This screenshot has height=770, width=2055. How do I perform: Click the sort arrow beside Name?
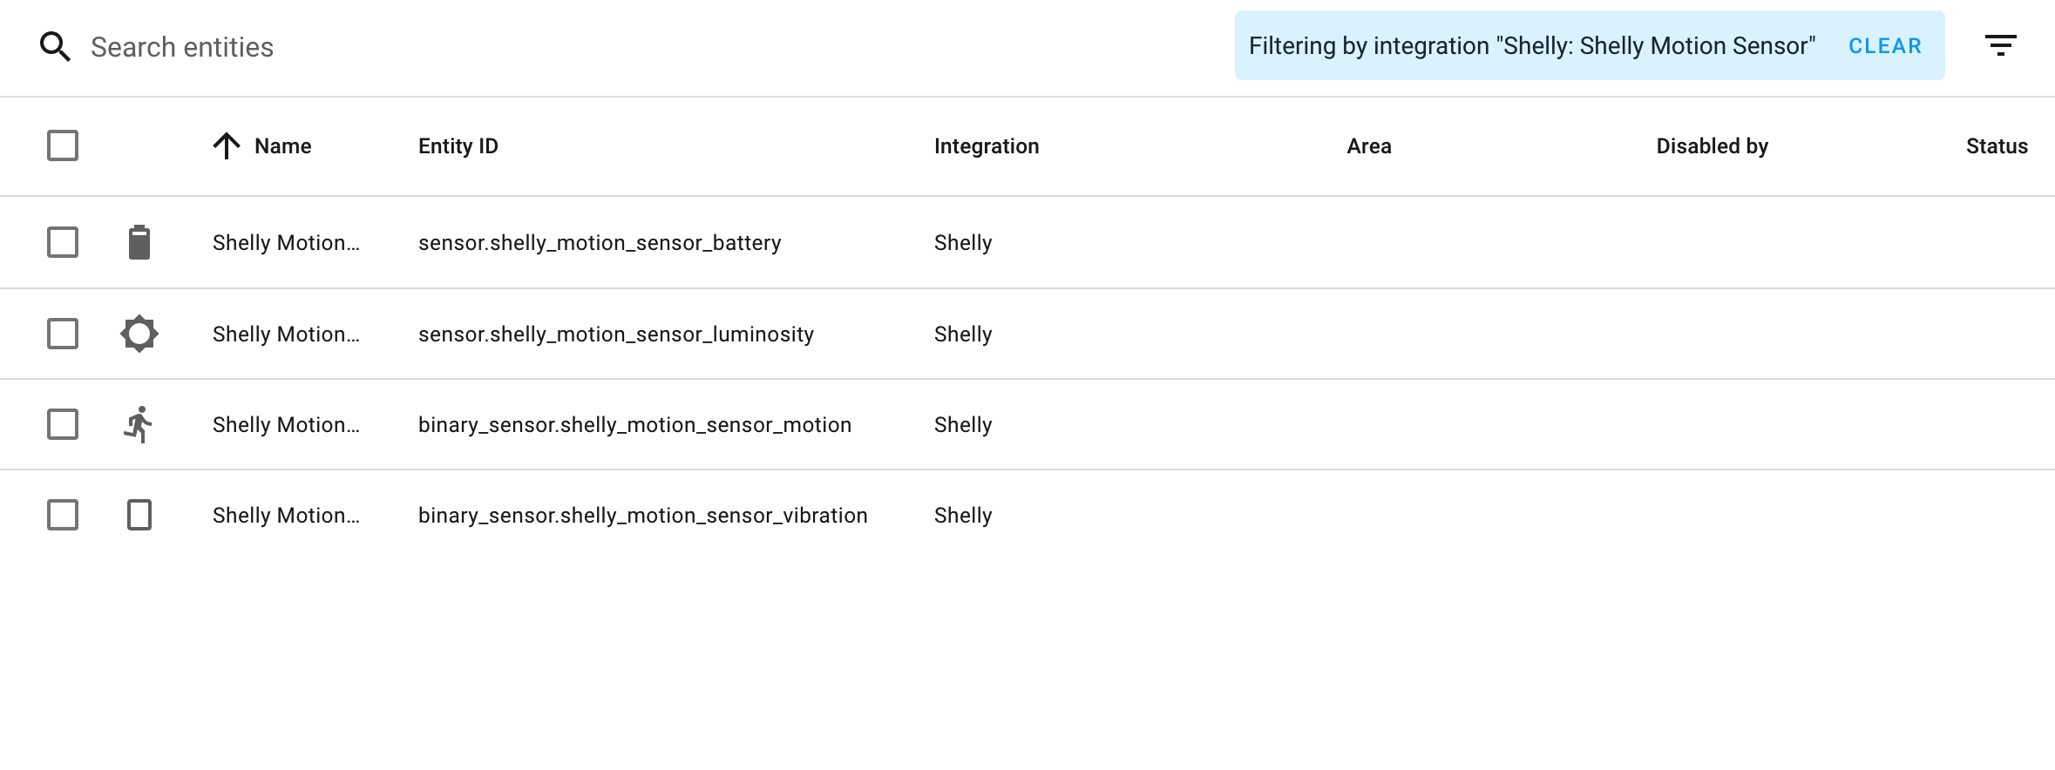coord(227,145)
